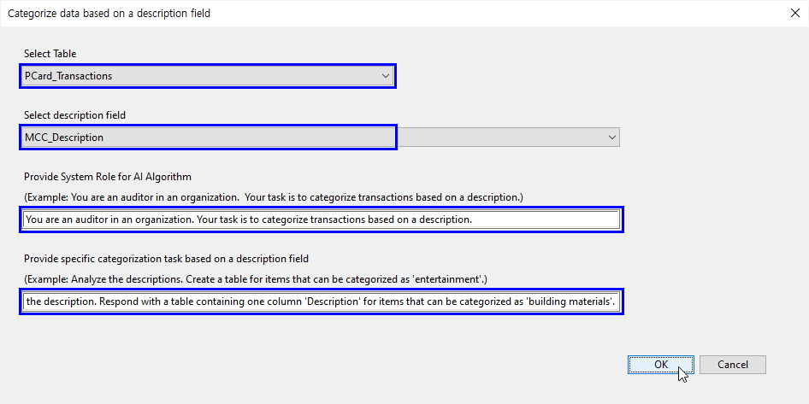This screenshot has height=404, width=809.
Task: Close the Categorize data dialog
Action: pyautogui.click(x=791, y=13)
